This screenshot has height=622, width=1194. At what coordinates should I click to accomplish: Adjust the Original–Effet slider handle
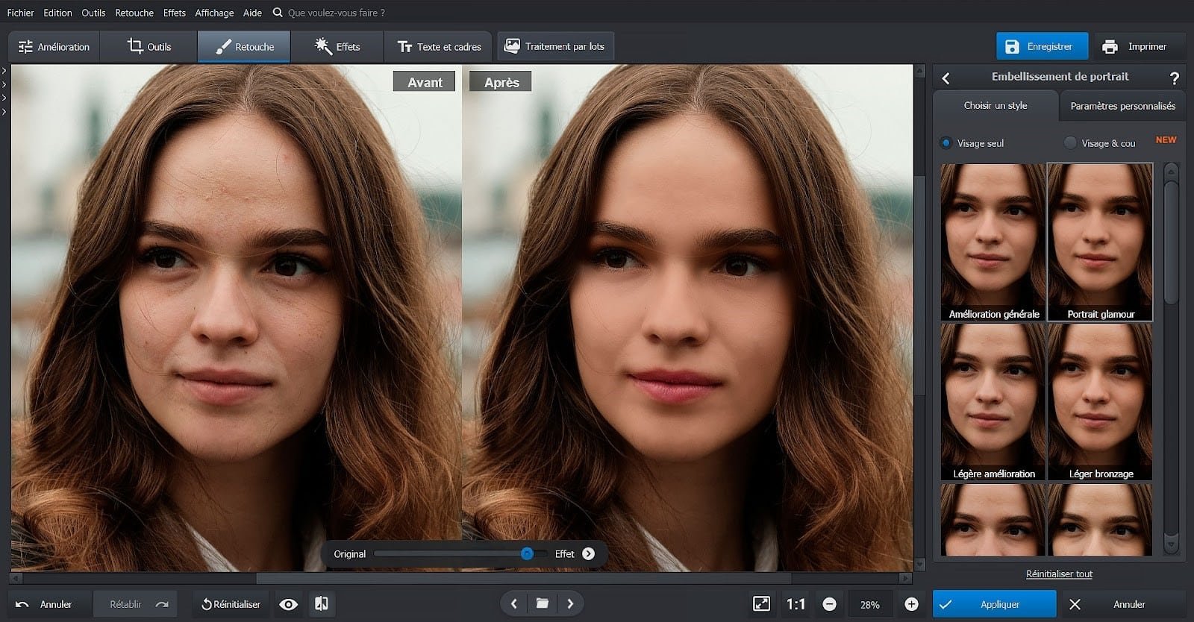[x=527, y=553]
